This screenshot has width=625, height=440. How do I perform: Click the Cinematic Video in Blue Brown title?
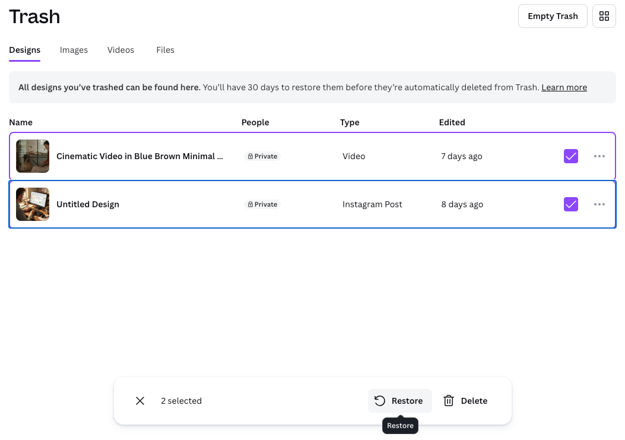click(139, 156)
